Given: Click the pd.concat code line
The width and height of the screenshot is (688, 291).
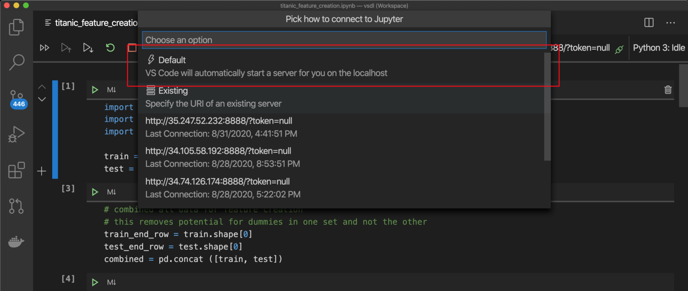Looking at the screenshot, I should 193,259.
